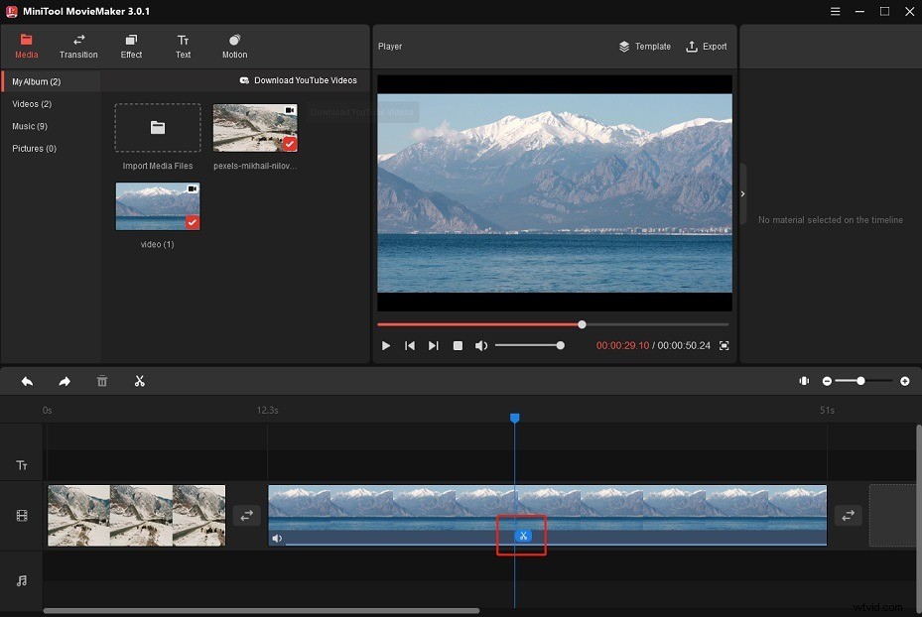This screenshot has height=617, width=922.
Task: Click the music note track icon
Action: tap(21, 581)
